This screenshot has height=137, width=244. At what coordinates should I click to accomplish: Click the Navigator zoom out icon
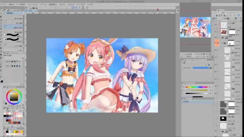point(199,54)
